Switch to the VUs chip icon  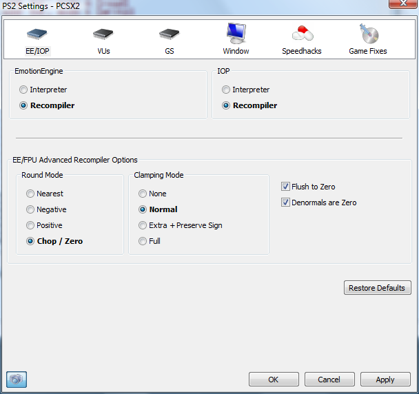(x=103, y=34)
